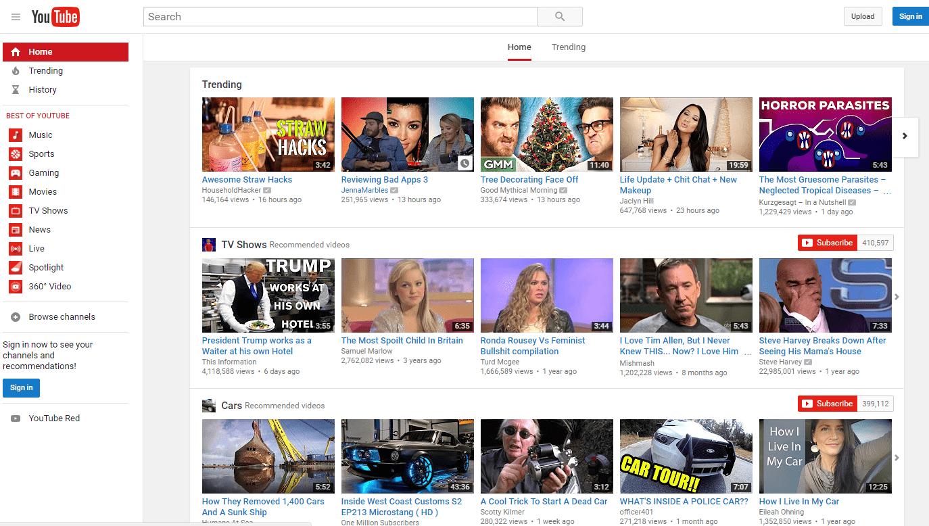Viewport: 929px width, 526px height.
Task: Click the Movies film icon
Action: click(16, 192)
